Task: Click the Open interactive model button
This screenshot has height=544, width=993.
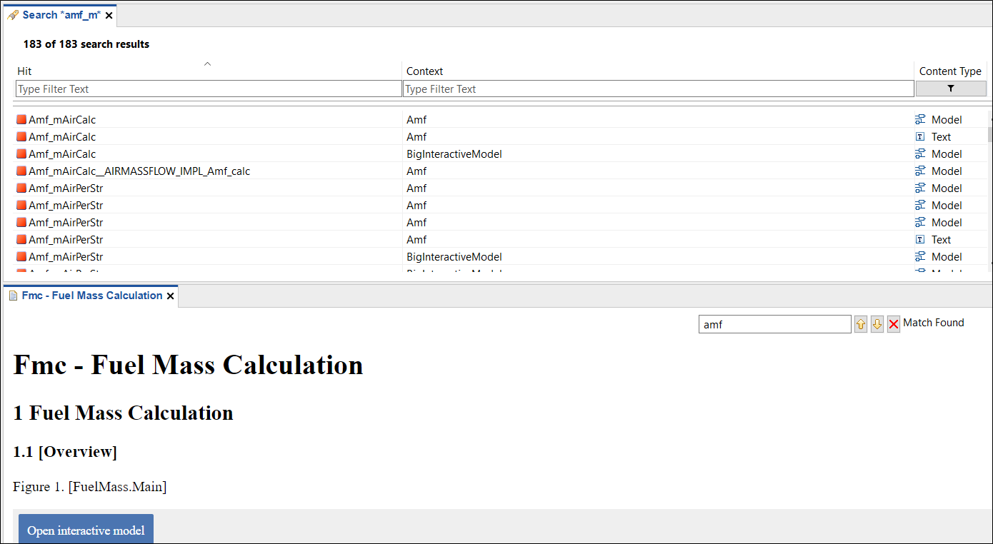Action: click(86, 530)
